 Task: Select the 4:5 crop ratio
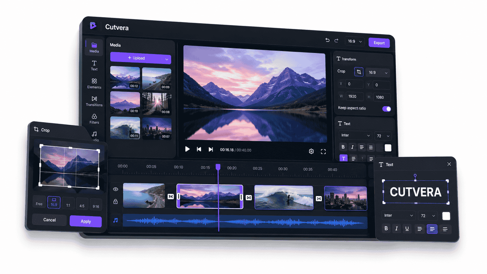[82, 205]
